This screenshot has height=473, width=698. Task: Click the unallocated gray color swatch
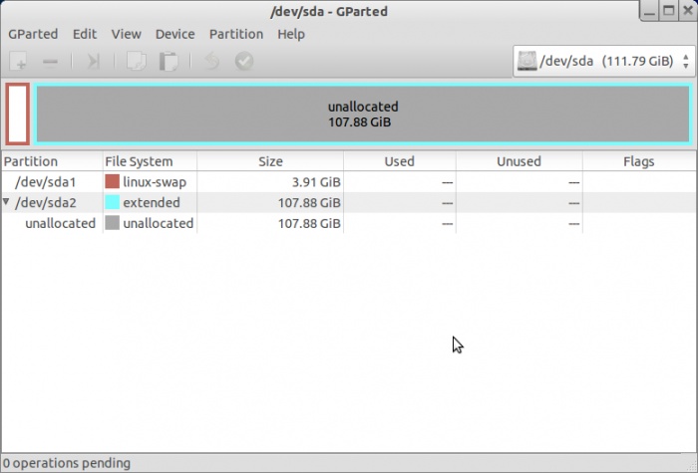click(112, 223)
